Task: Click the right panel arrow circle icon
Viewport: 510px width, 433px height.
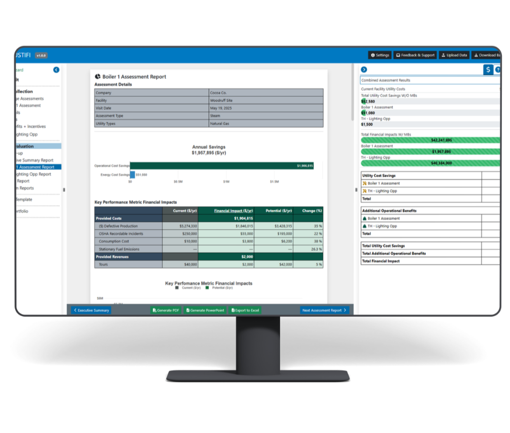Action: (x=364, y=69)
